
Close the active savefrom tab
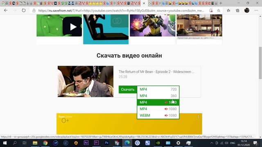click(x=144, y=3)
